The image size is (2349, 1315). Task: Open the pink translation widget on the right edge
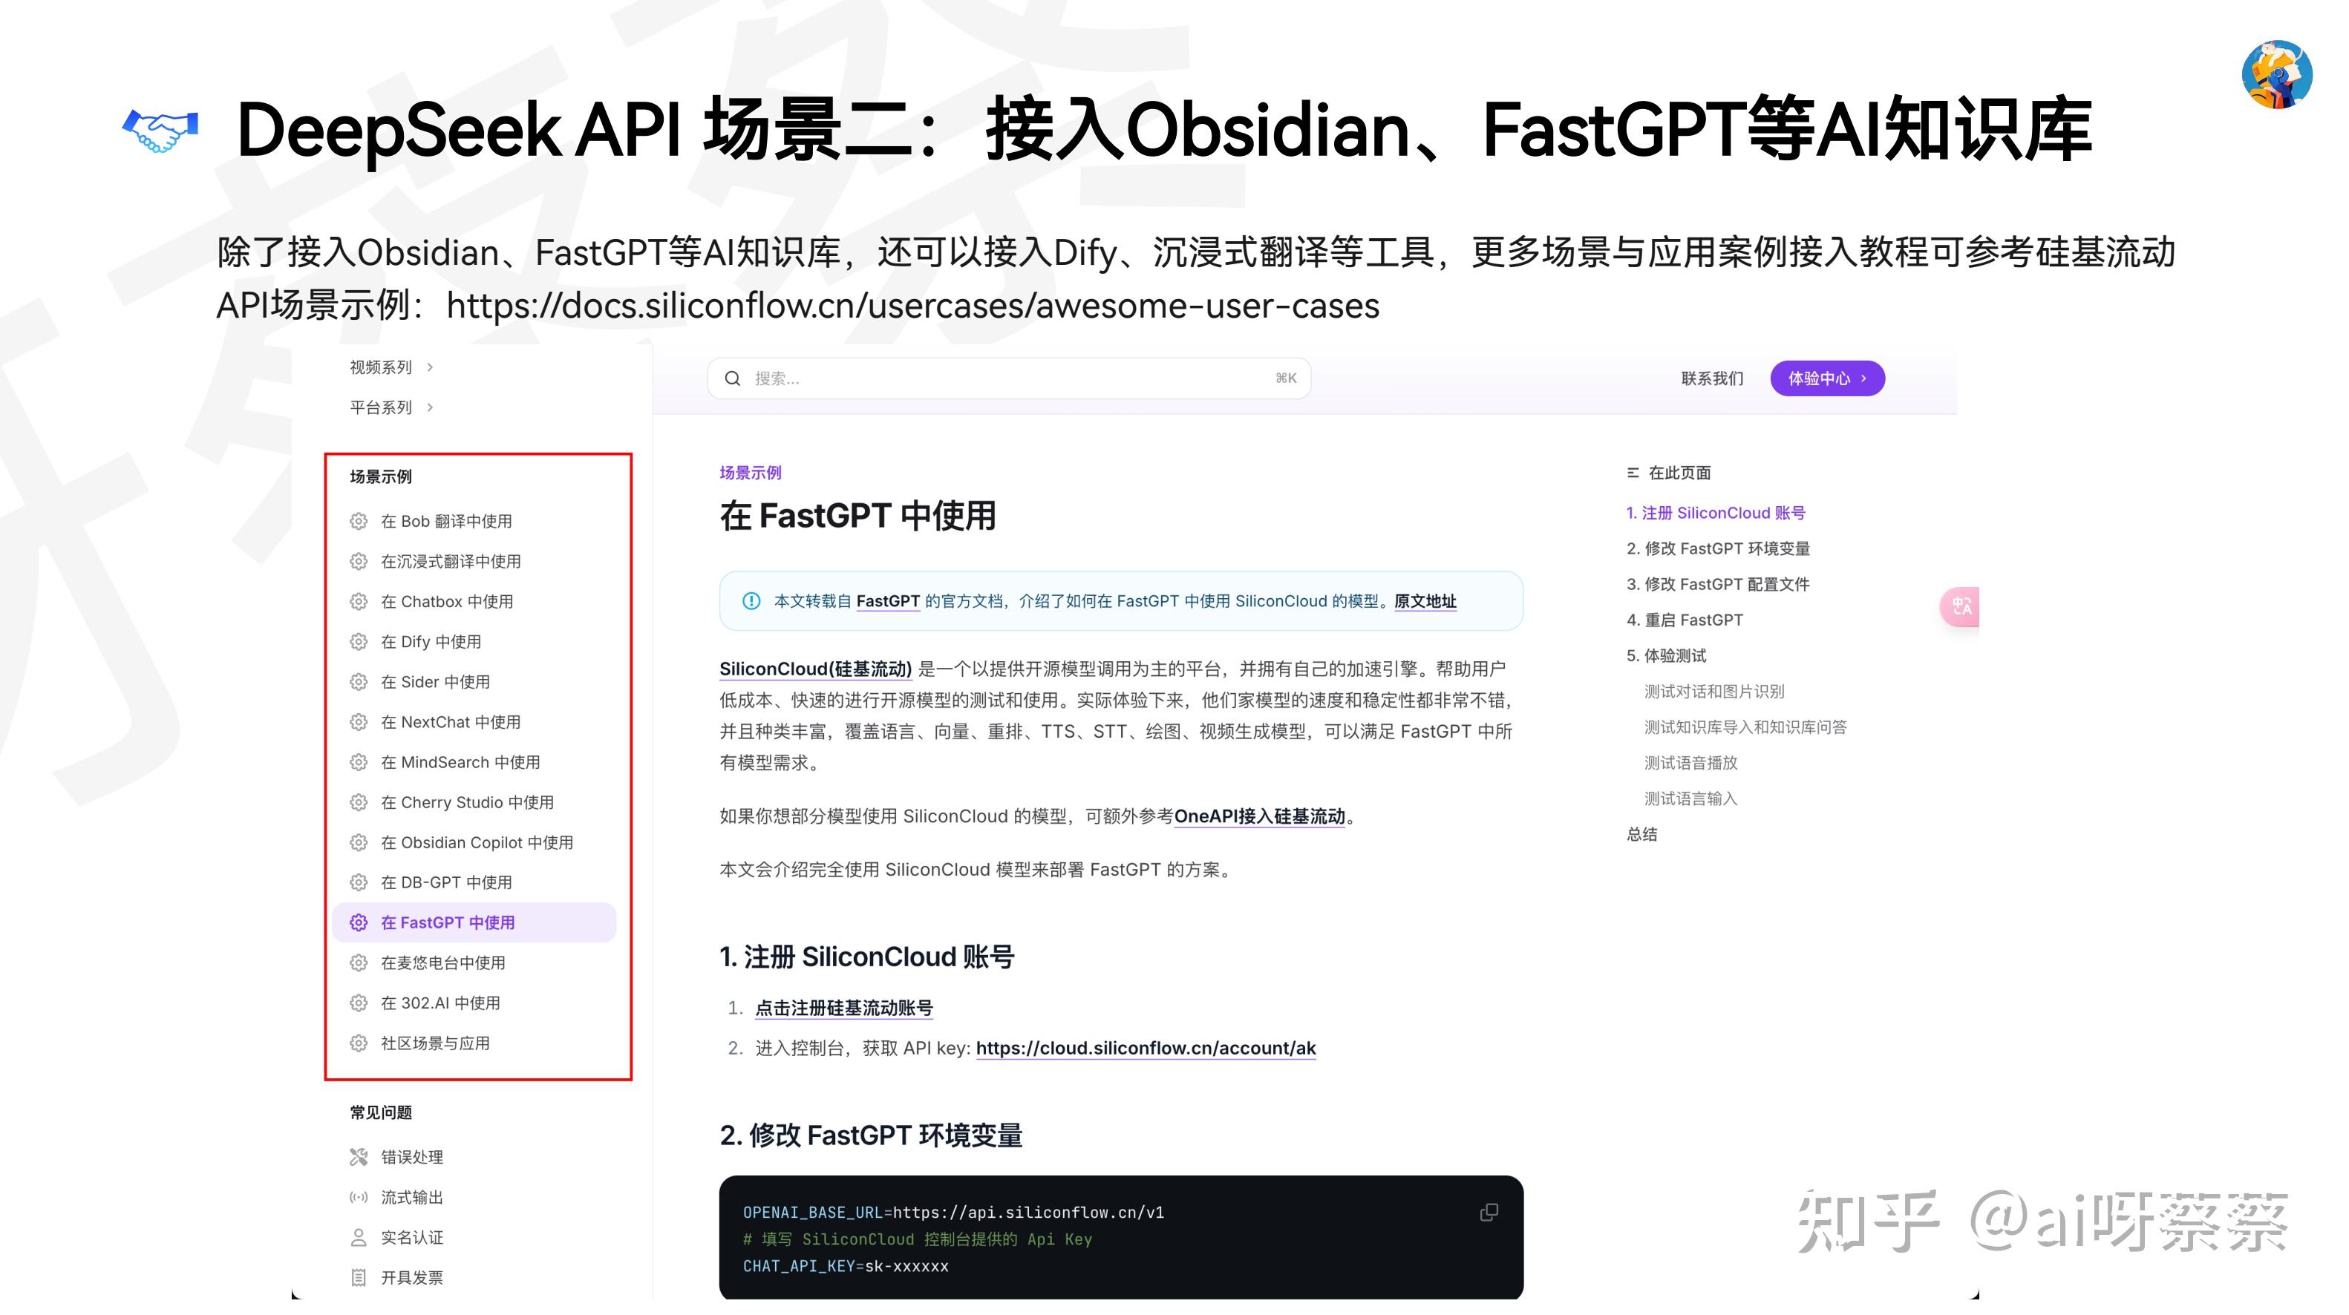[x=1961, y=607]
